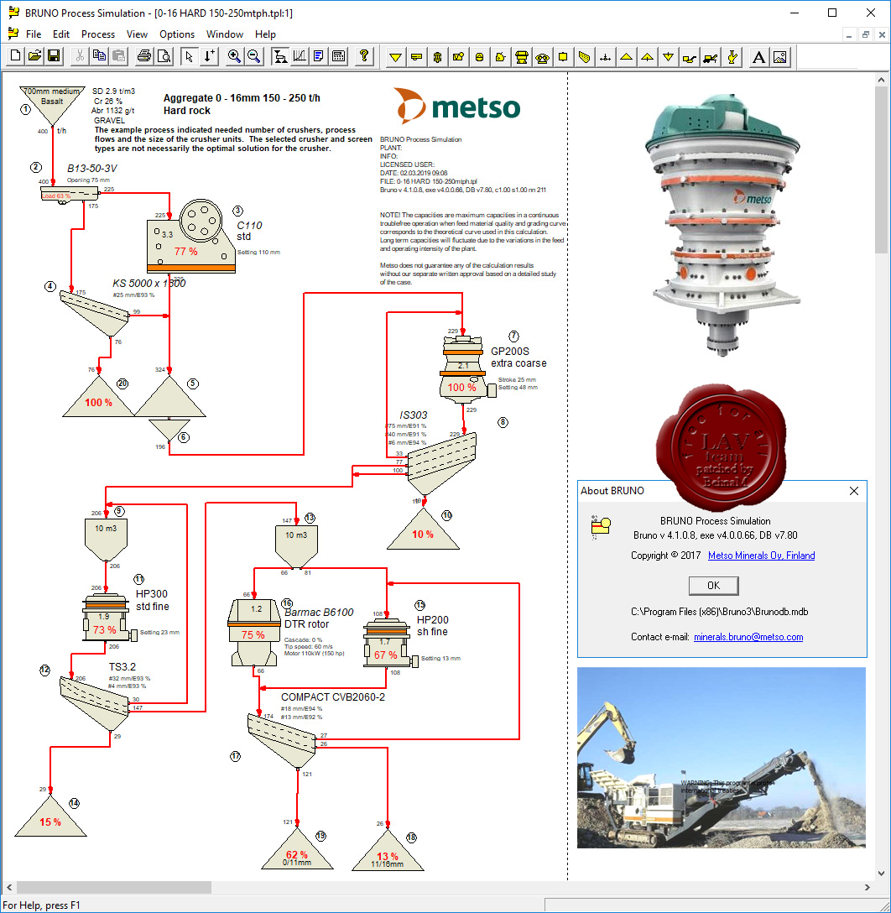Insert a stockpile with the yellow triangle icon
891x913 pixels.
(626, 57)
